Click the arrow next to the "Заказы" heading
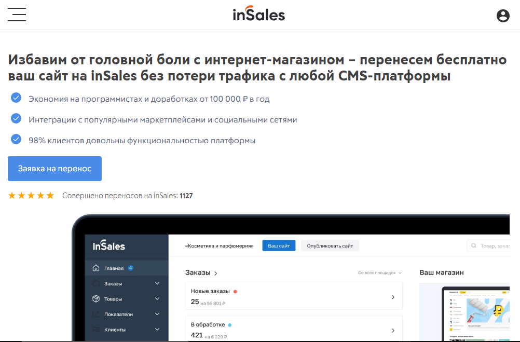This screenshot has width=520, height=342. tap(215, 273)
